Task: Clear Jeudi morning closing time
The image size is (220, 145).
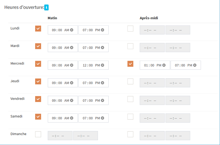Action: (x=103, y=83)
